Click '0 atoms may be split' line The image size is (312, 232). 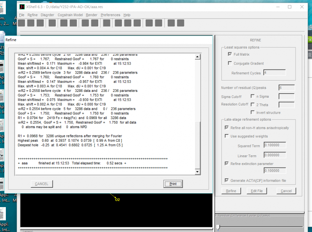click(x=54, y=127)
